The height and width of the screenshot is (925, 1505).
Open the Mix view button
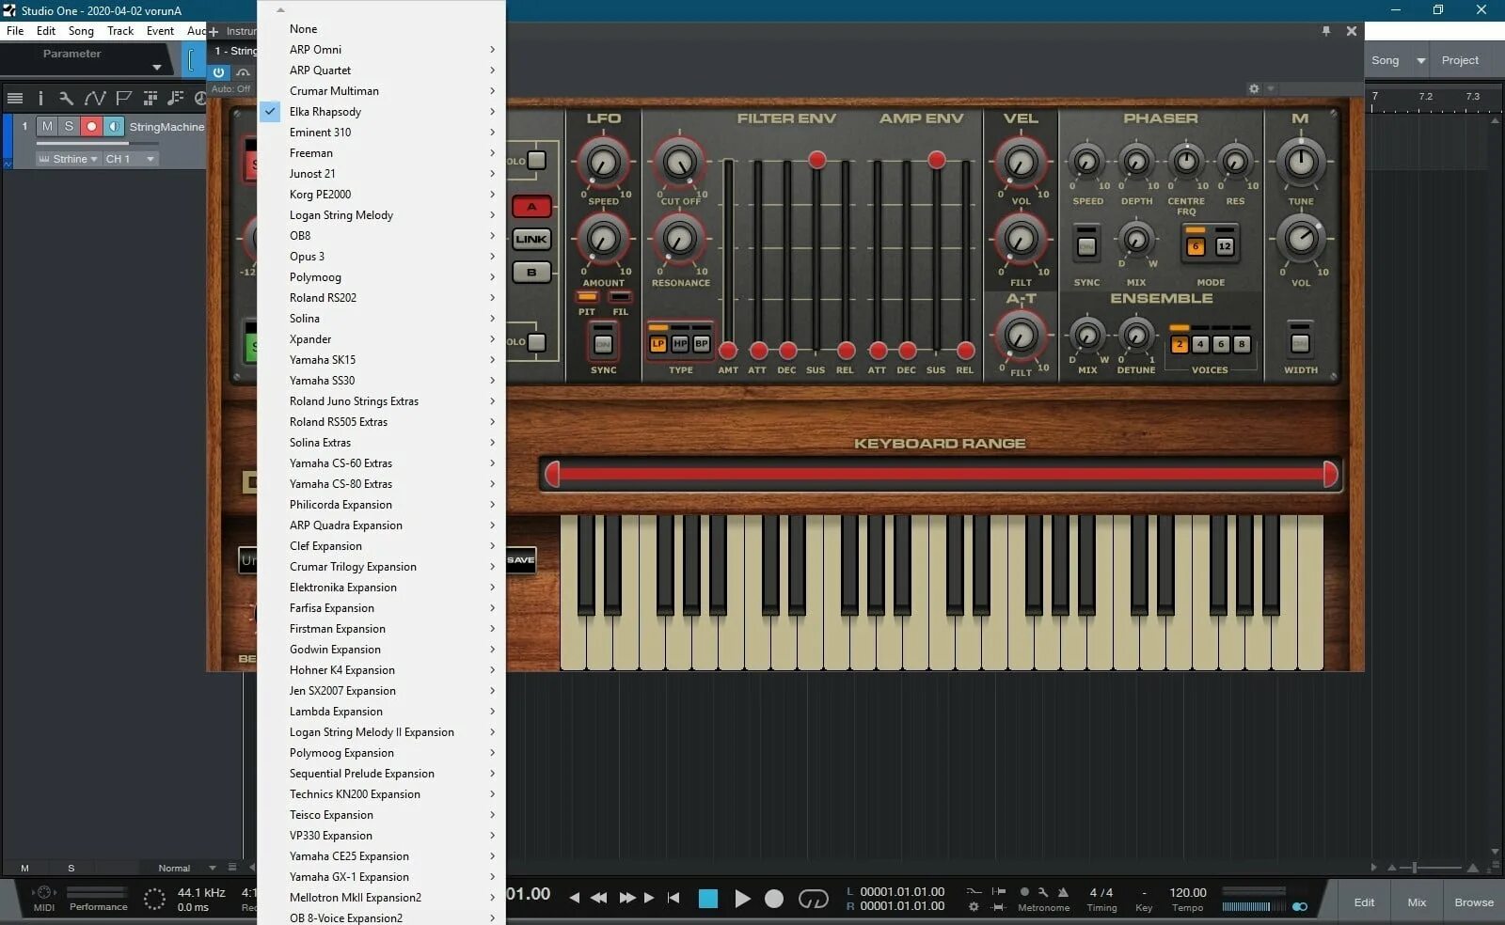click(x=1417, y=902)
